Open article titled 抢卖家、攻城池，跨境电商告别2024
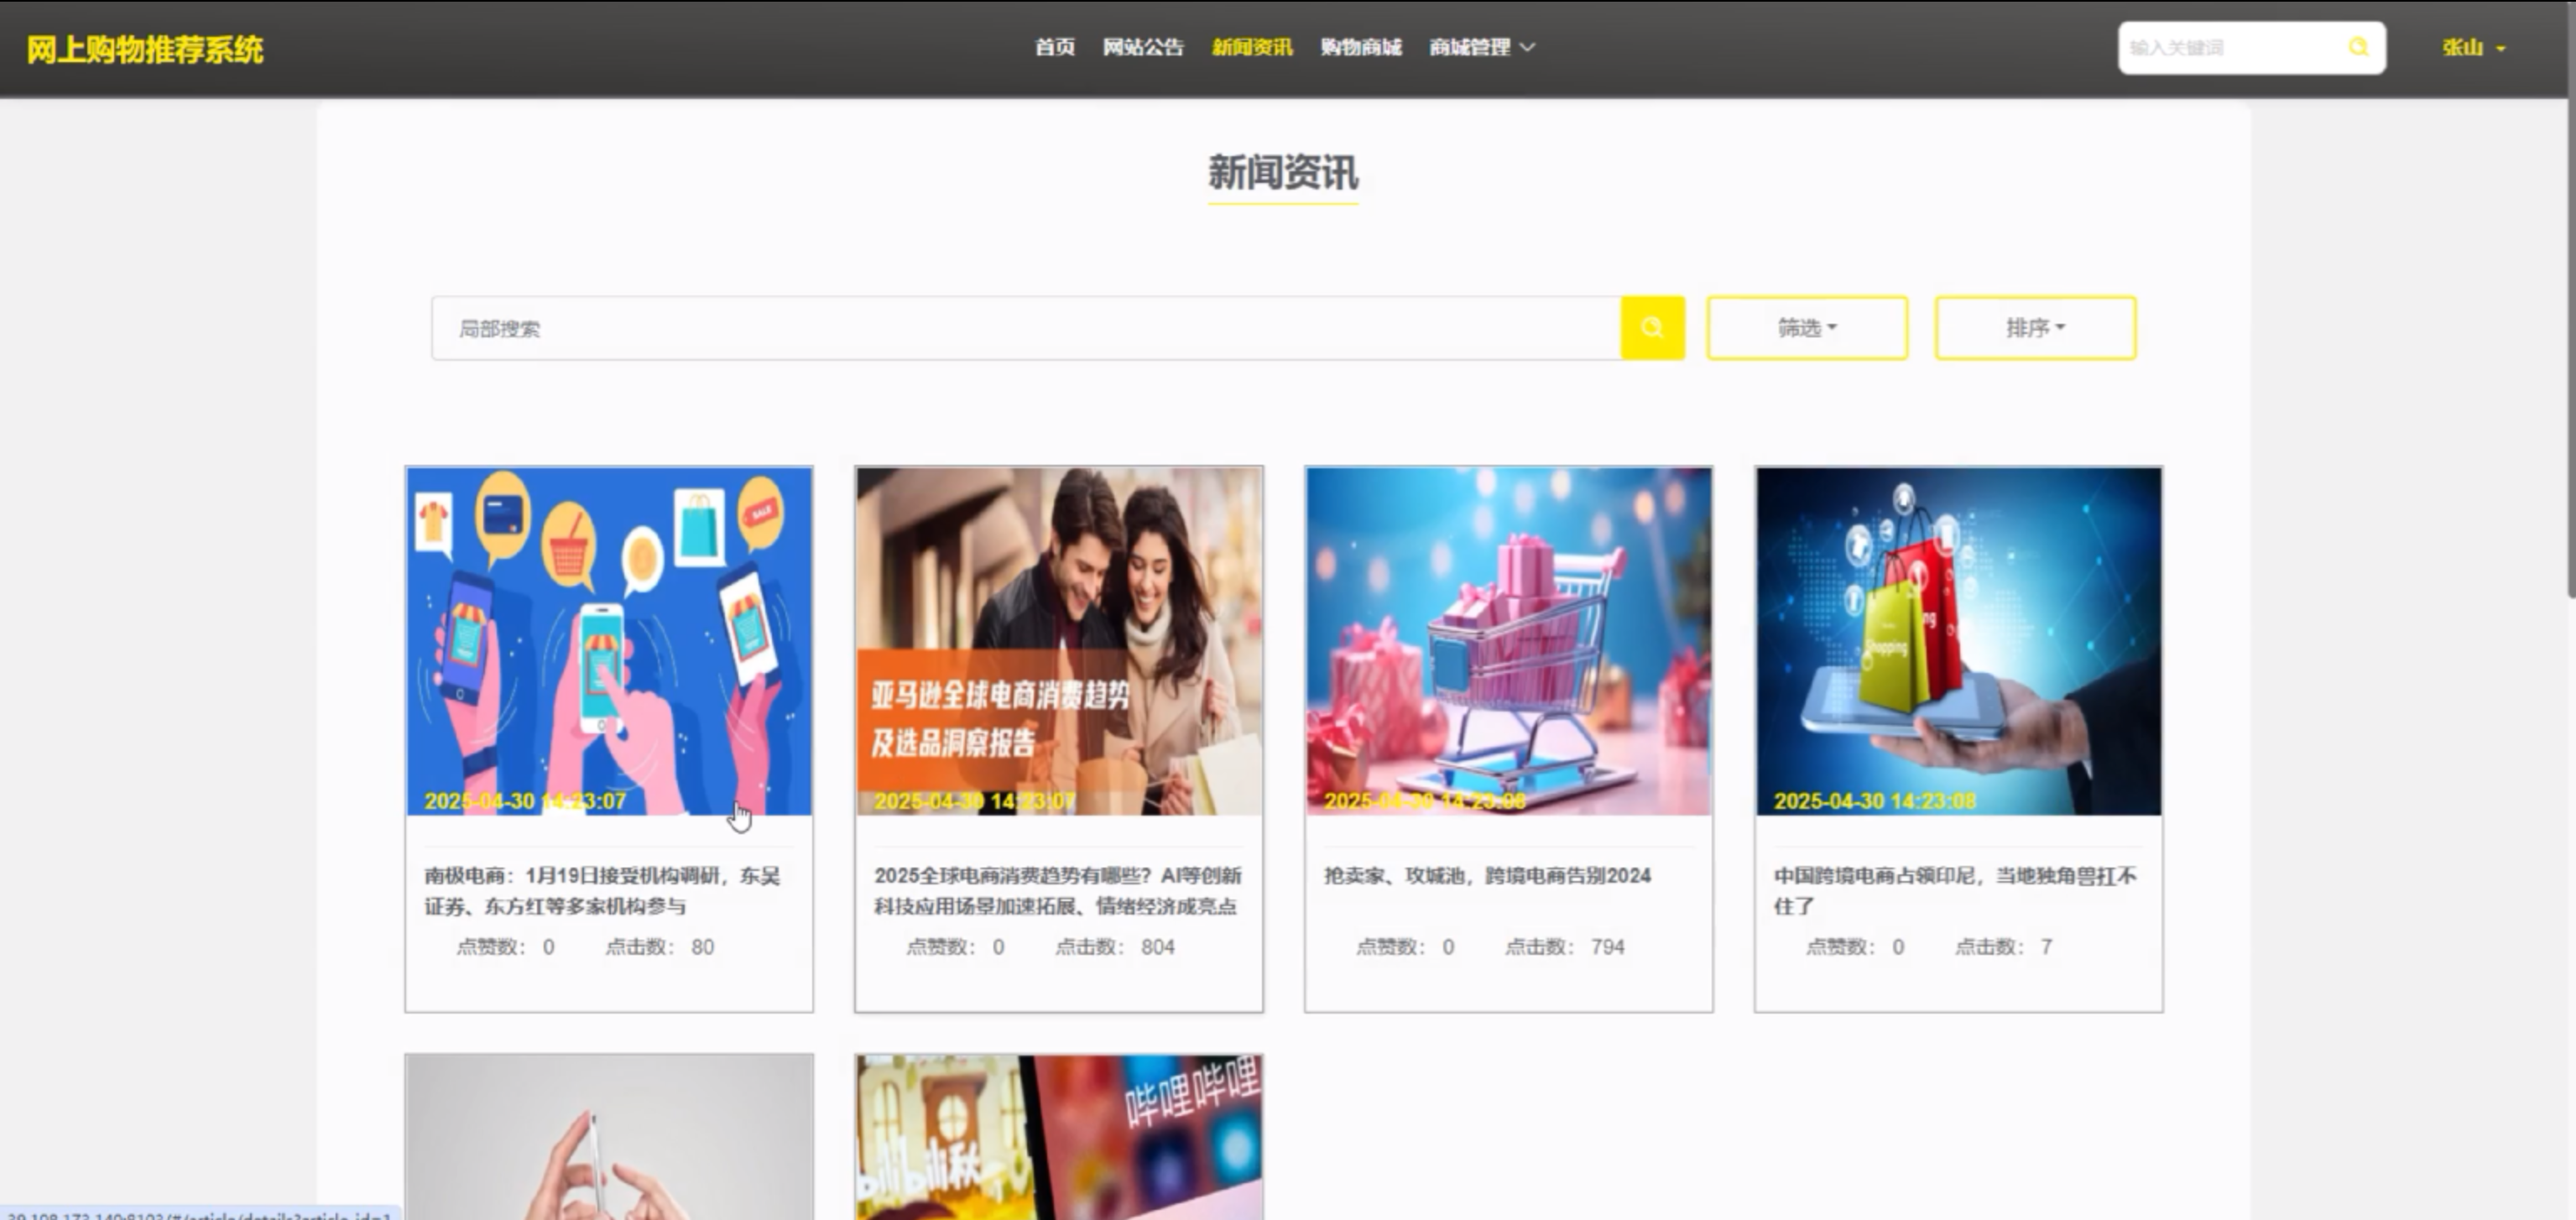The width and height of the screenshot is (2576, 1220). 1487,876
